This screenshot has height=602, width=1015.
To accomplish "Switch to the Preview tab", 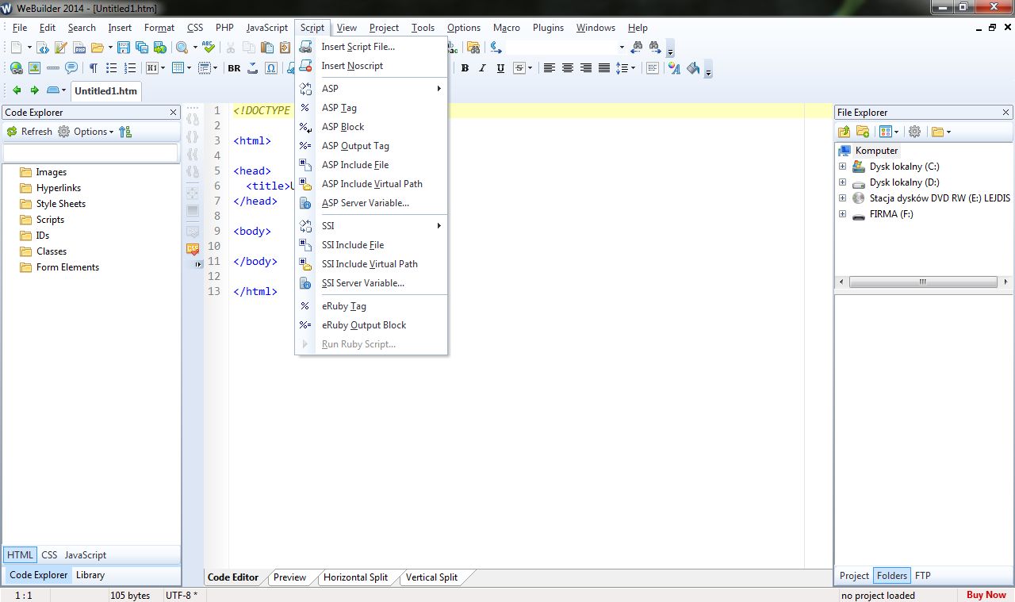I will [289, 577].
